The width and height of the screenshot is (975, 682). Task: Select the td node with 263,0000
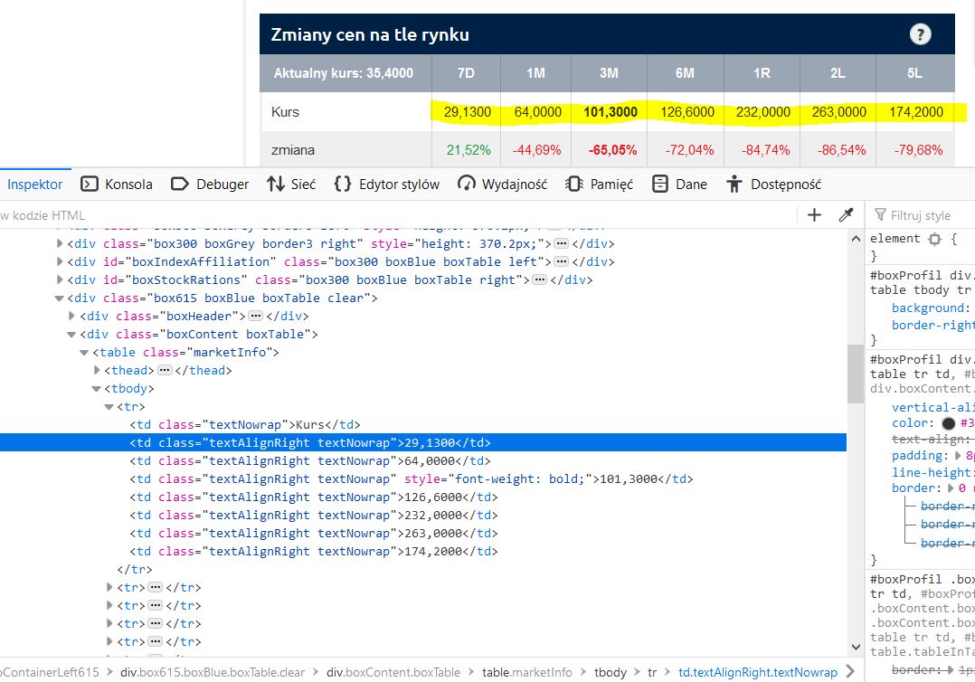coord(314,533)
